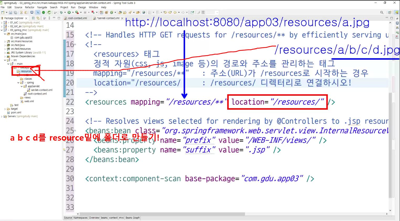This screenshot has height=221, width=400.
Task: Click the web browser globe icon
Action: pos(144,12)
